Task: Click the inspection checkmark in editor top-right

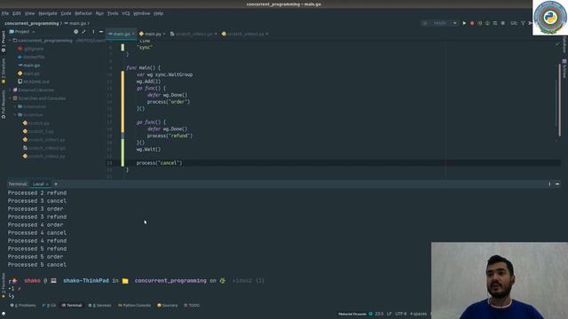Action: tap(557, 44)
